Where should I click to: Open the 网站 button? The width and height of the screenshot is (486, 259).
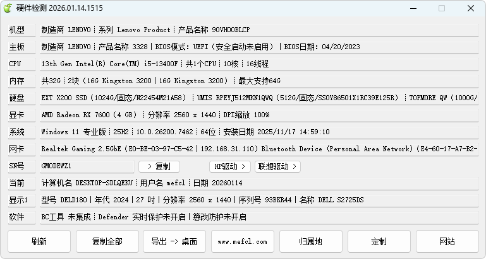[447, 241]
